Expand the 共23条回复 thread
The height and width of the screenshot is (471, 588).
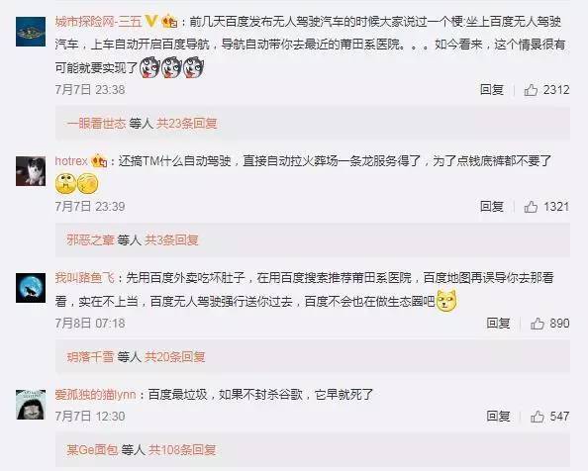pos(187,124)
